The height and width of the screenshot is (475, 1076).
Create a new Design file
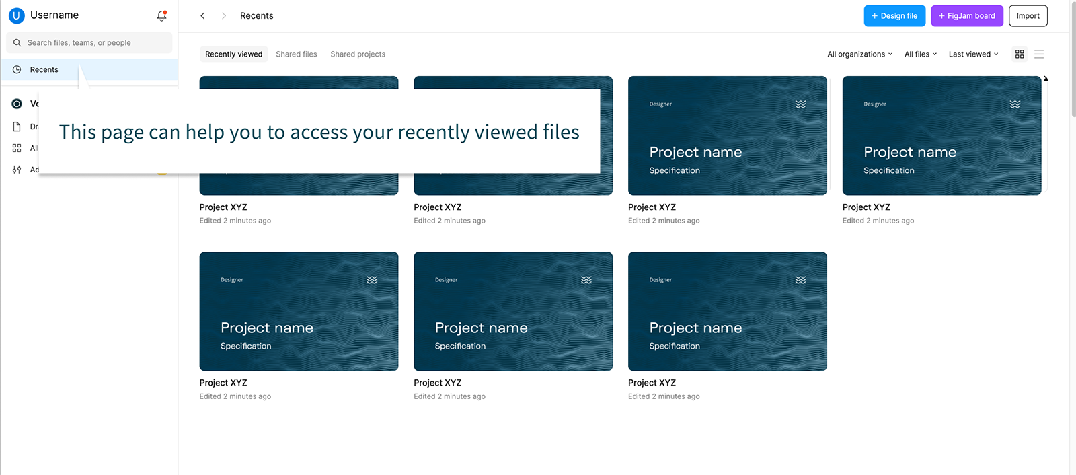(x=894, y=15)
